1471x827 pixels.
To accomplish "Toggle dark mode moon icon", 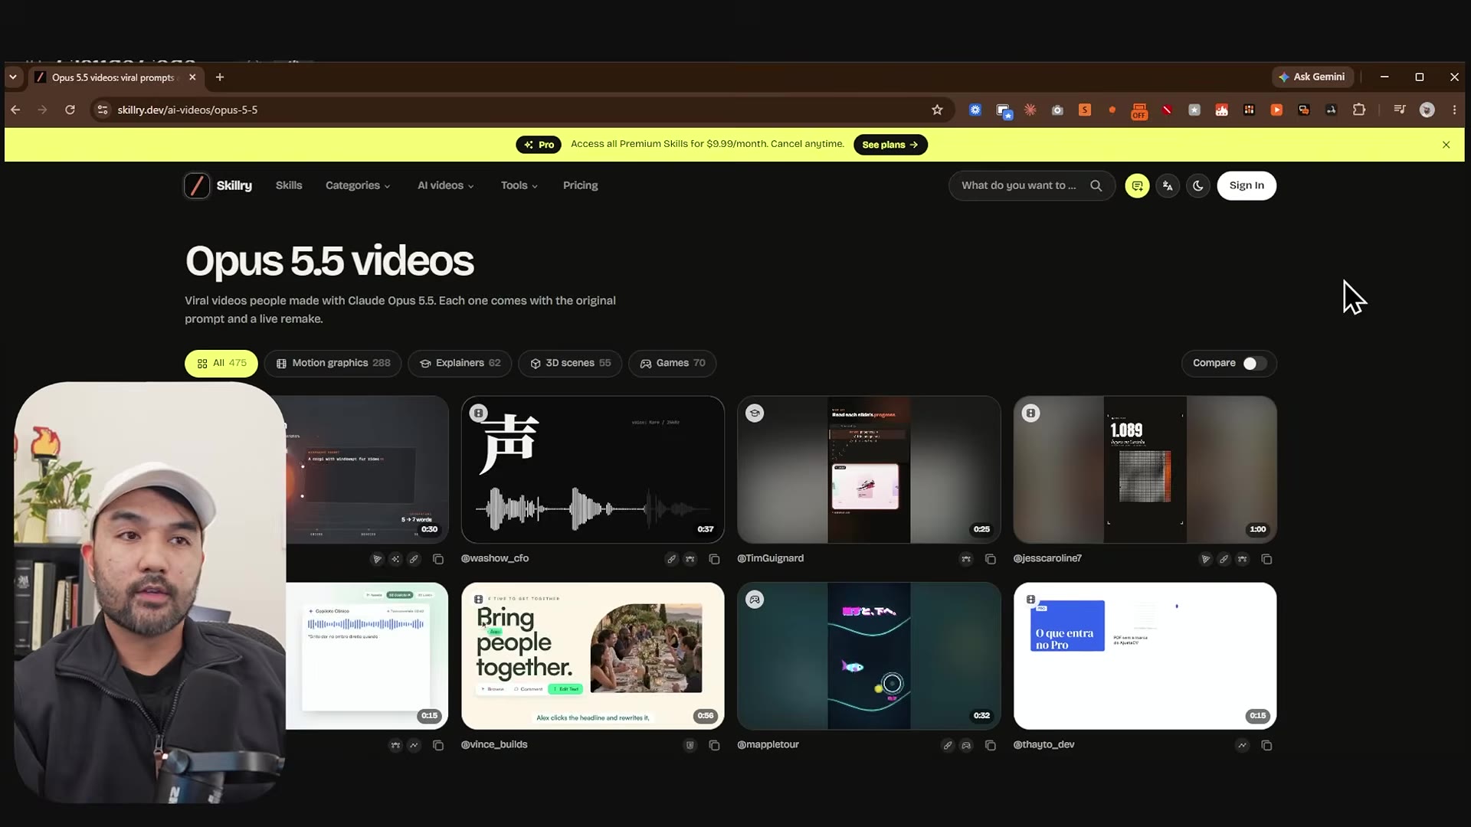I will pos(1198,185).
